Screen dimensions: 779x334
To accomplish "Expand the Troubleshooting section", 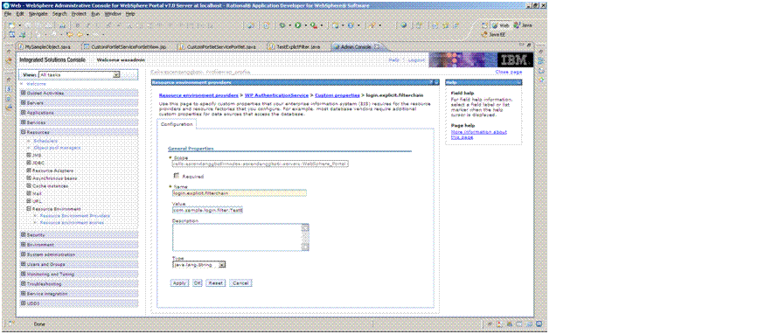I will [23, 284].
